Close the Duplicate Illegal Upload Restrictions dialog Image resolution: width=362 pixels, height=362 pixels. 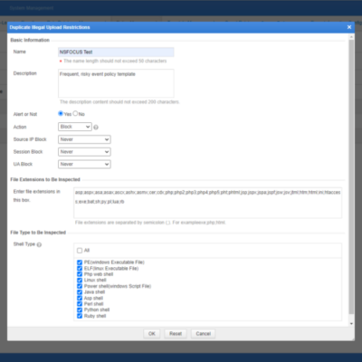[x=349, y=27]
